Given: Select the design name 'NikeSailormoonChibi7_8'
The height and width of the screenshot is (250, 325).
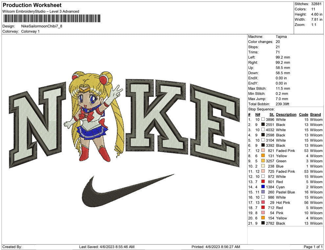Looking at the screenshot, I should click(x=42, y=26).
